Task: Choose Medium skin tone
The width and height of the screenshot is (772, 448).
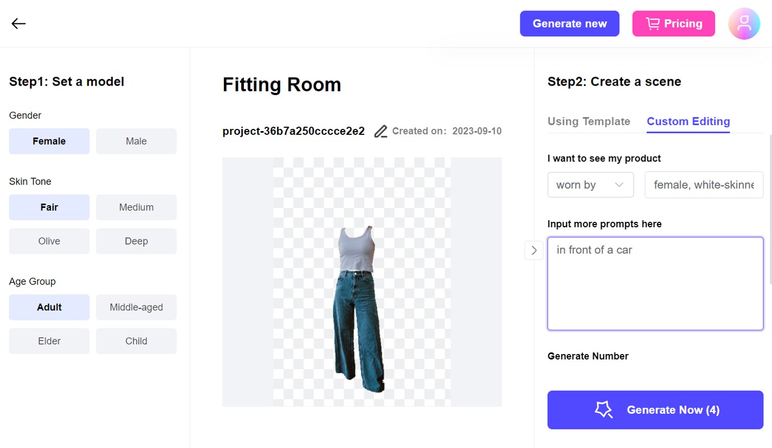Action: pos(136,207)
